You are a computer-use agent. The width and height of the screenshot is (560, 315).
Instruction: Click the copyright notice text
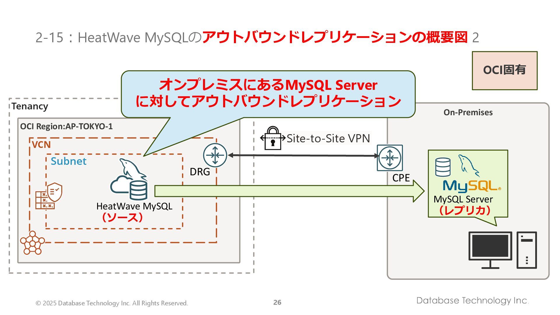[112, 303]
